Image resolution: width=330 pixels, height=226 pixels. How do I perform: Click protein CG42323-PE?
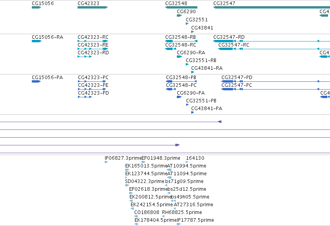pyautogui.click(x=93, y=85)
